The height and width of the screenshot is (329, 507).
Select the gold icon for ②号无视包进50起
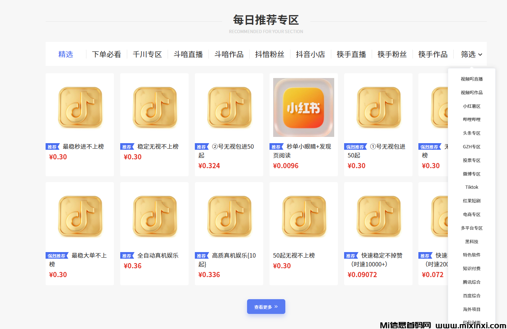click(x=229, y=107)
